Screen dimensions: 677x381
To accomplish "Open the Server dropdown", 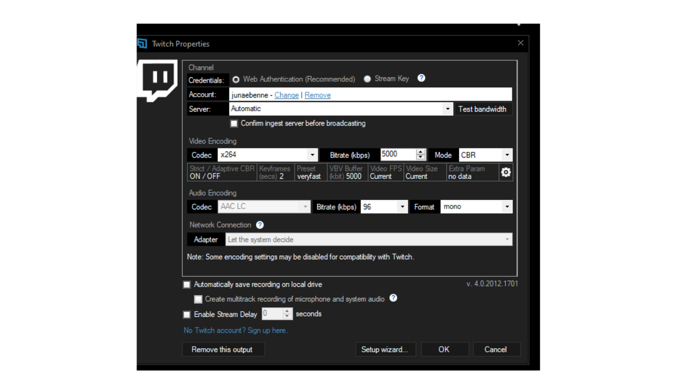I will click(x=447, y=108).
